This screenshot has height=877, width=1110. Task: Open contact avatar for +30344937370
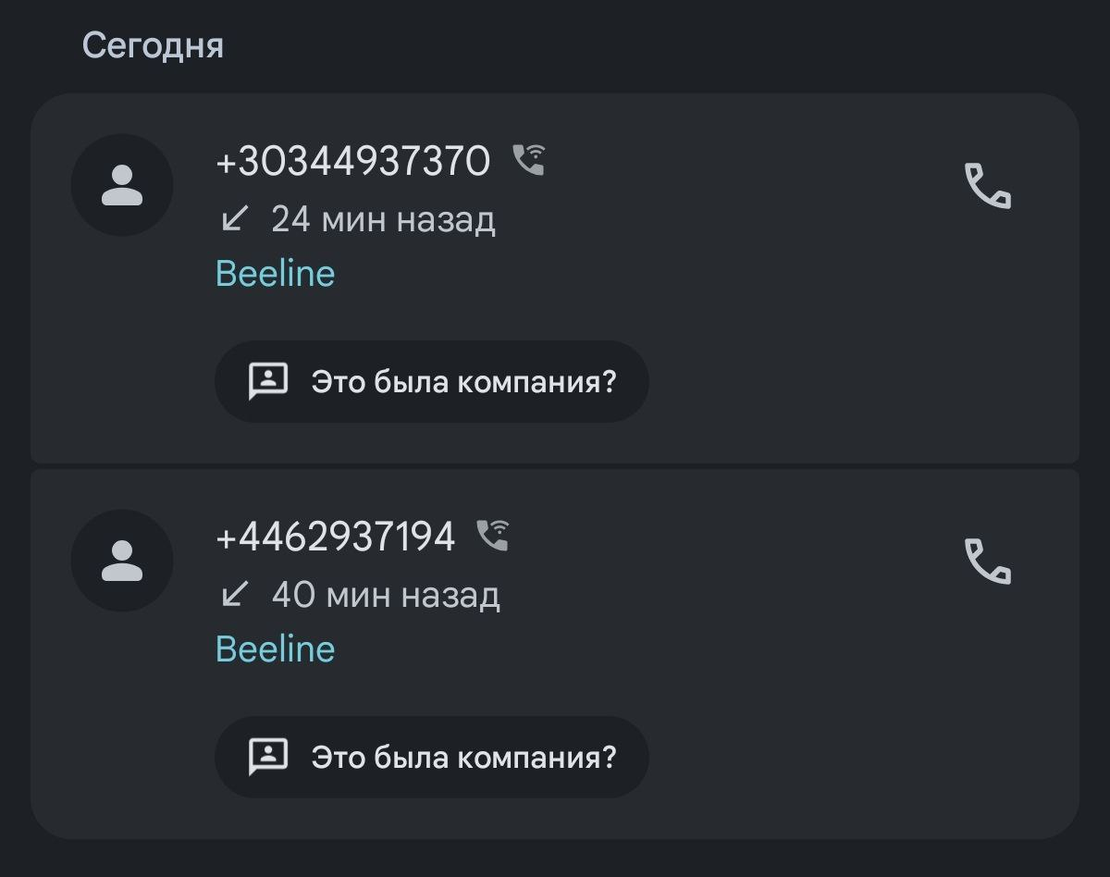click(x=122, y=185)
